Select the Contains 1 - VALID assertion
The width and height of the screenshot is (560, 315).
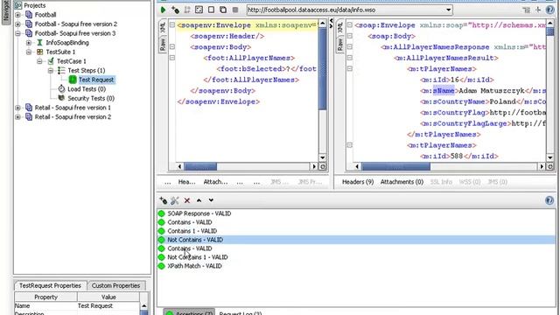click(192, 231)
